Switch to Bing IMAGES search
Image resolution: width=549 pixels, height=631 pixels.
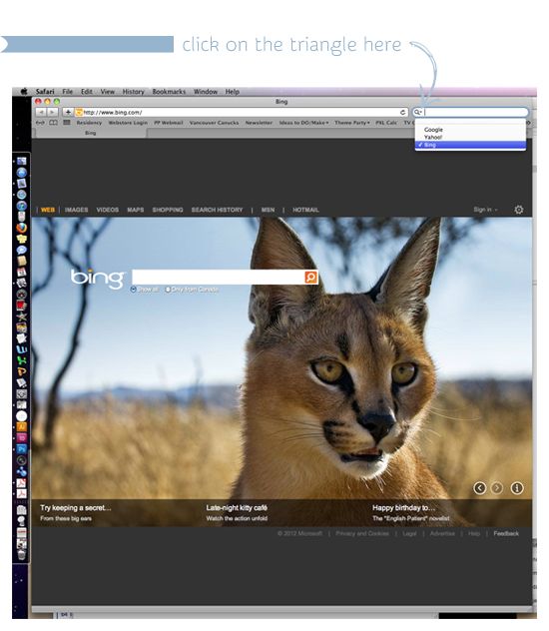(77, 210)
